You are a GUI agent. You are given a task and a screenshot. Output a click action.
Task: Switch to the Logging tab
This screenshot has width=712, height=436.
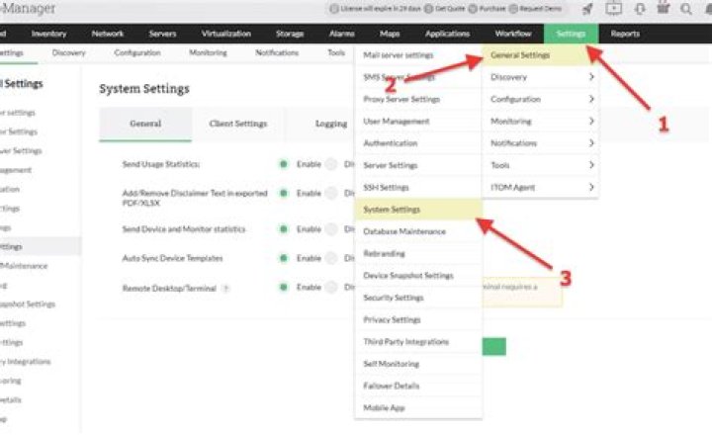[x=331, y=124]
